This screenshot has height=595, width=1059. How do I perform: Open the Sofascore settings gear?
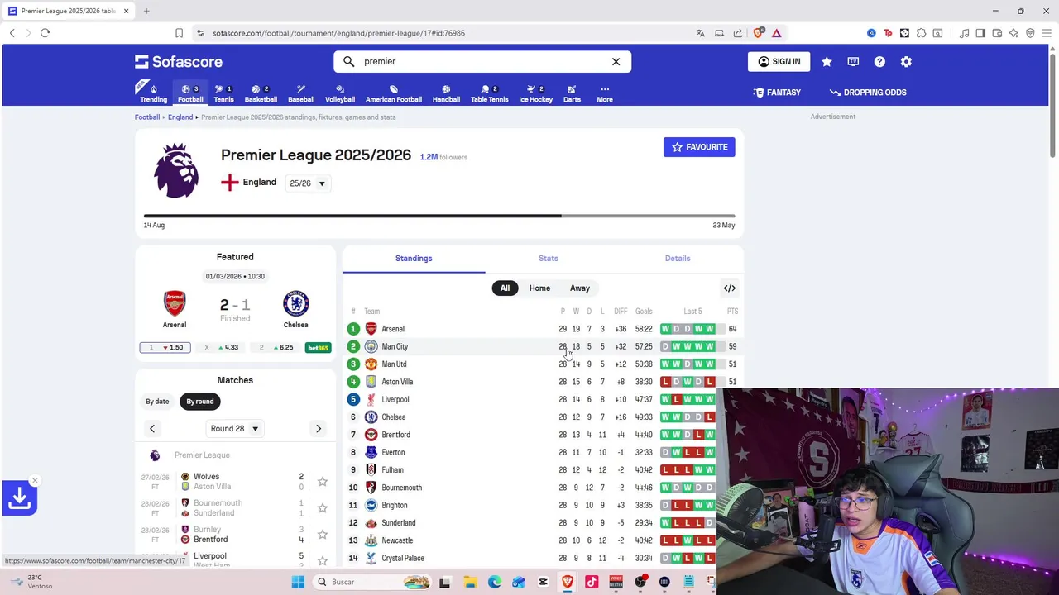pos(906,61)
